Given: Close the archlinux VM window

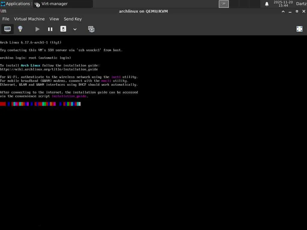Looking at the screenshot, I should coord(304,11).
